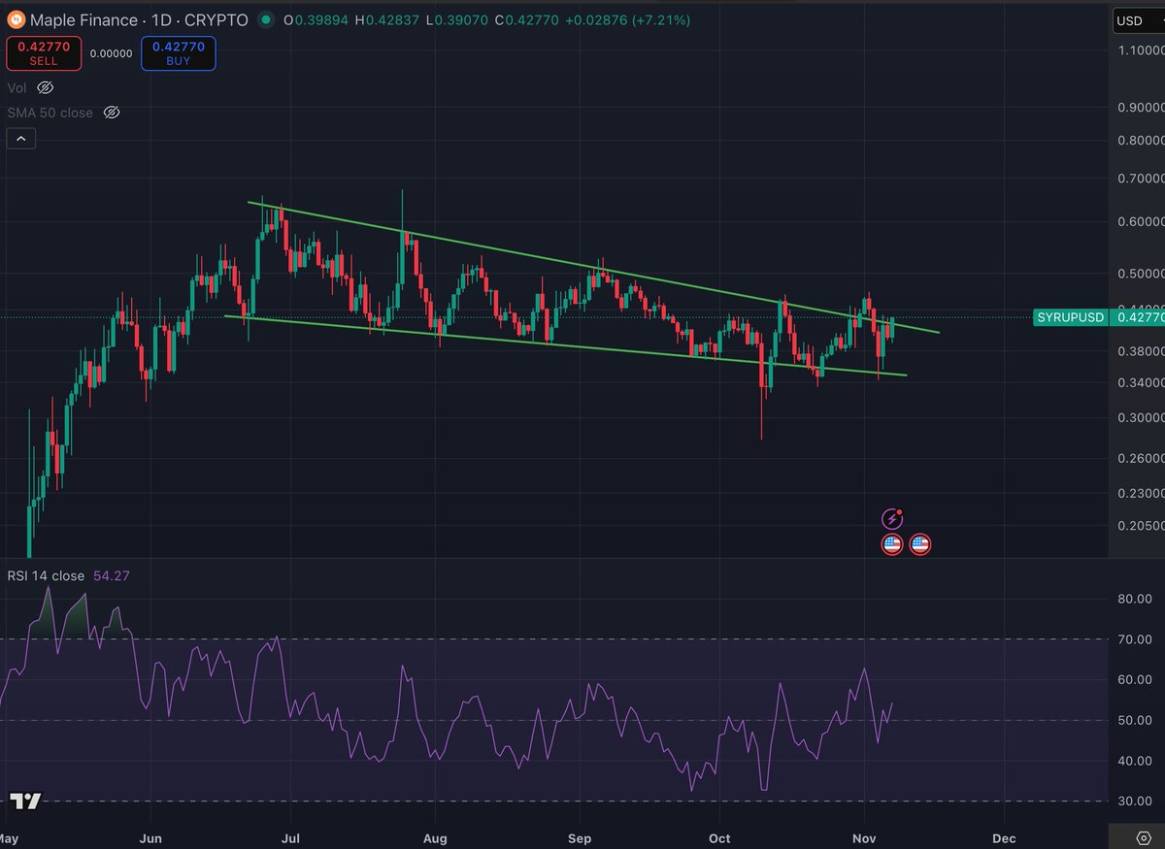Open chart settings hexagon icon
The width and height of the screenshot is (1165, 849).
1144,837
